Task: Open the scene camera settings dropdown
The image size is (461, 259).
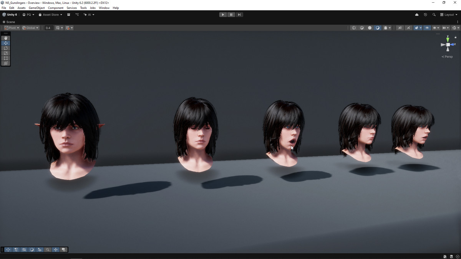Action: coord(446,28)
